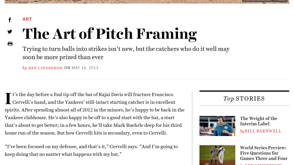Click the article subtitle about catchers
Image resolution: width=294 pixels, height=165 pixels.
126,53
